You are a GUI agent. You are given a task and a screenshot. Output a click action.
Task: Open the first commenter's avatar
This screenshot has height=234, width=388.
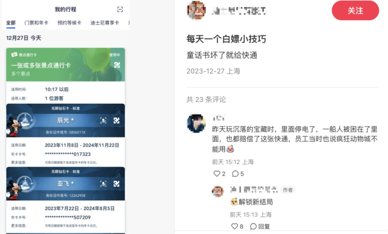point(197,123)
